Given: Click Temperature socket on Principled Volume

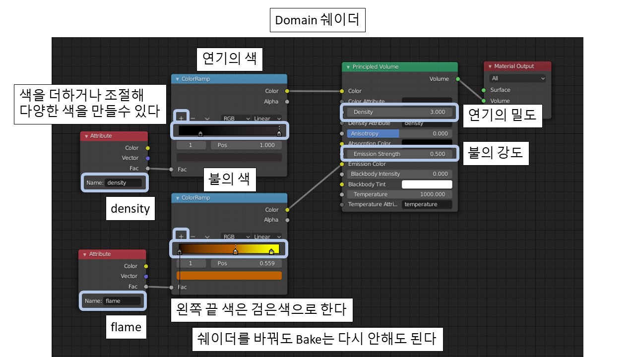Looking at the screenshot, I should (x=342, y=194).
